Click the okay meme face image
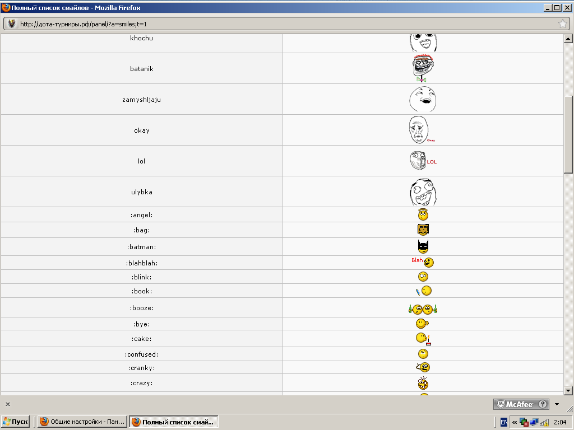 point(422,130)
